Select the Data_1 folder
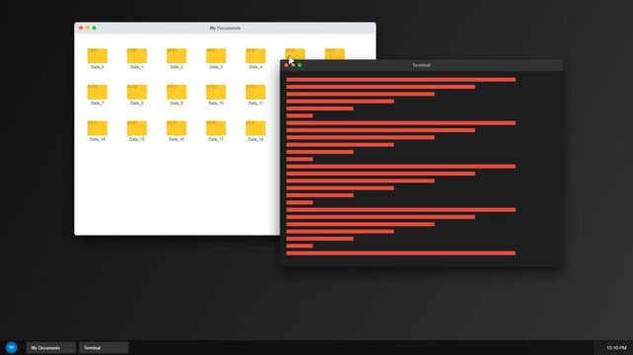The image size is (633, 355). pyautogui.click(x=137, y=56)
